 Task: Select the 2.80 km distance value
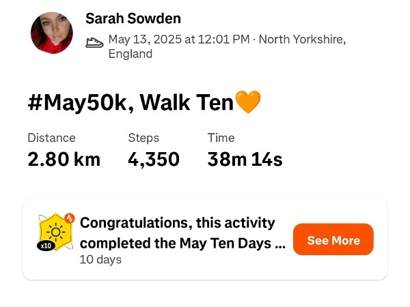64,160
